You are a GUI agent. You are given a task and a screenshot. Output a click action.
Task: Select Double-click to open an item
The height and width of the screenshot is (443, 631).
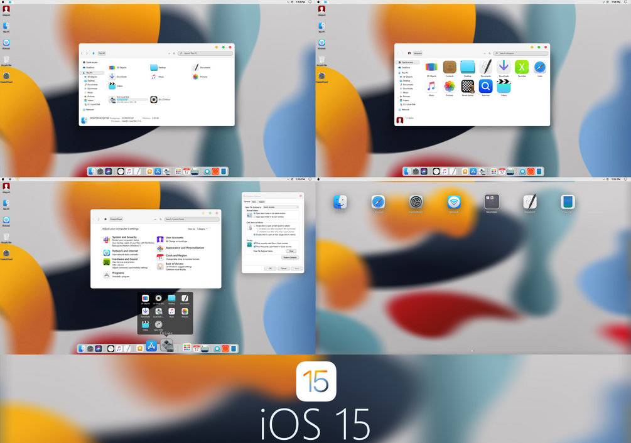(x=274, y=235)
